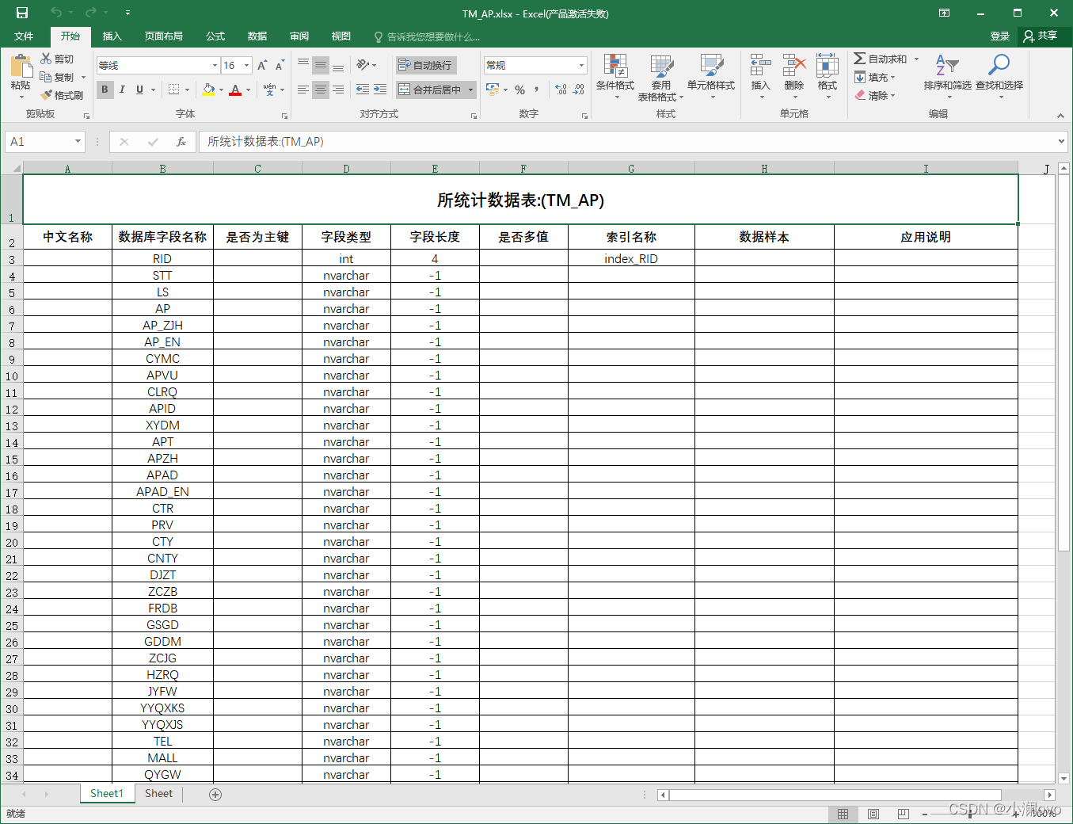Open Find and Select (查找和选择)
1073x824 pixels.
(x=999, y=76)
